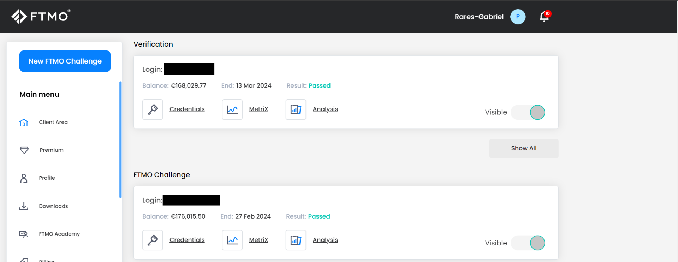This screenshot has height=262, width=678.
Task: Open MetriX link in FTMO Challenge card
Action: [258, 240]
